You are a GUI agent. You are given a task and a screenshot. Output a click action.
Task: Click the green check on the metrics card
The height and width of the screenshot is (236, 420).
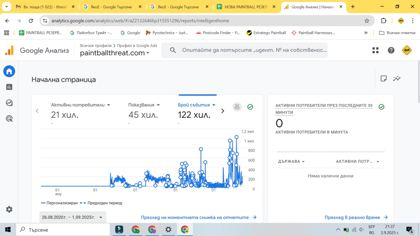(250, 107)
